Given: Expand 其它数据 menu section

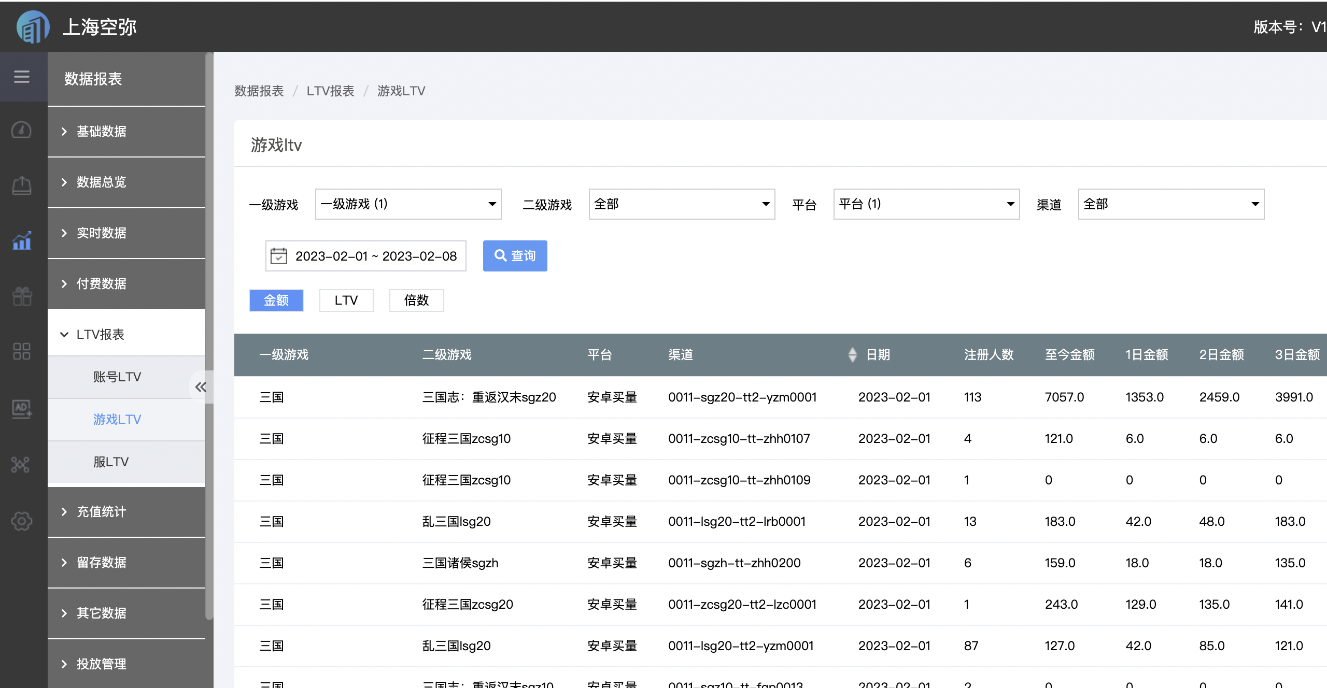Looking at the screenshot, I should coord(126,613).
